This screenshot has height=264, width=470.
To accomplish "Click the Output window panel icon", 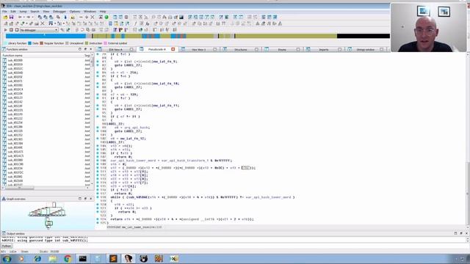I will click(x=4, y=233).
